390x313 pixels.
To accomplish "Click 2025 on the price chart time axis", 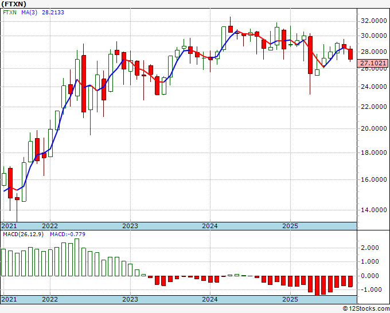I will coord(290,226).
